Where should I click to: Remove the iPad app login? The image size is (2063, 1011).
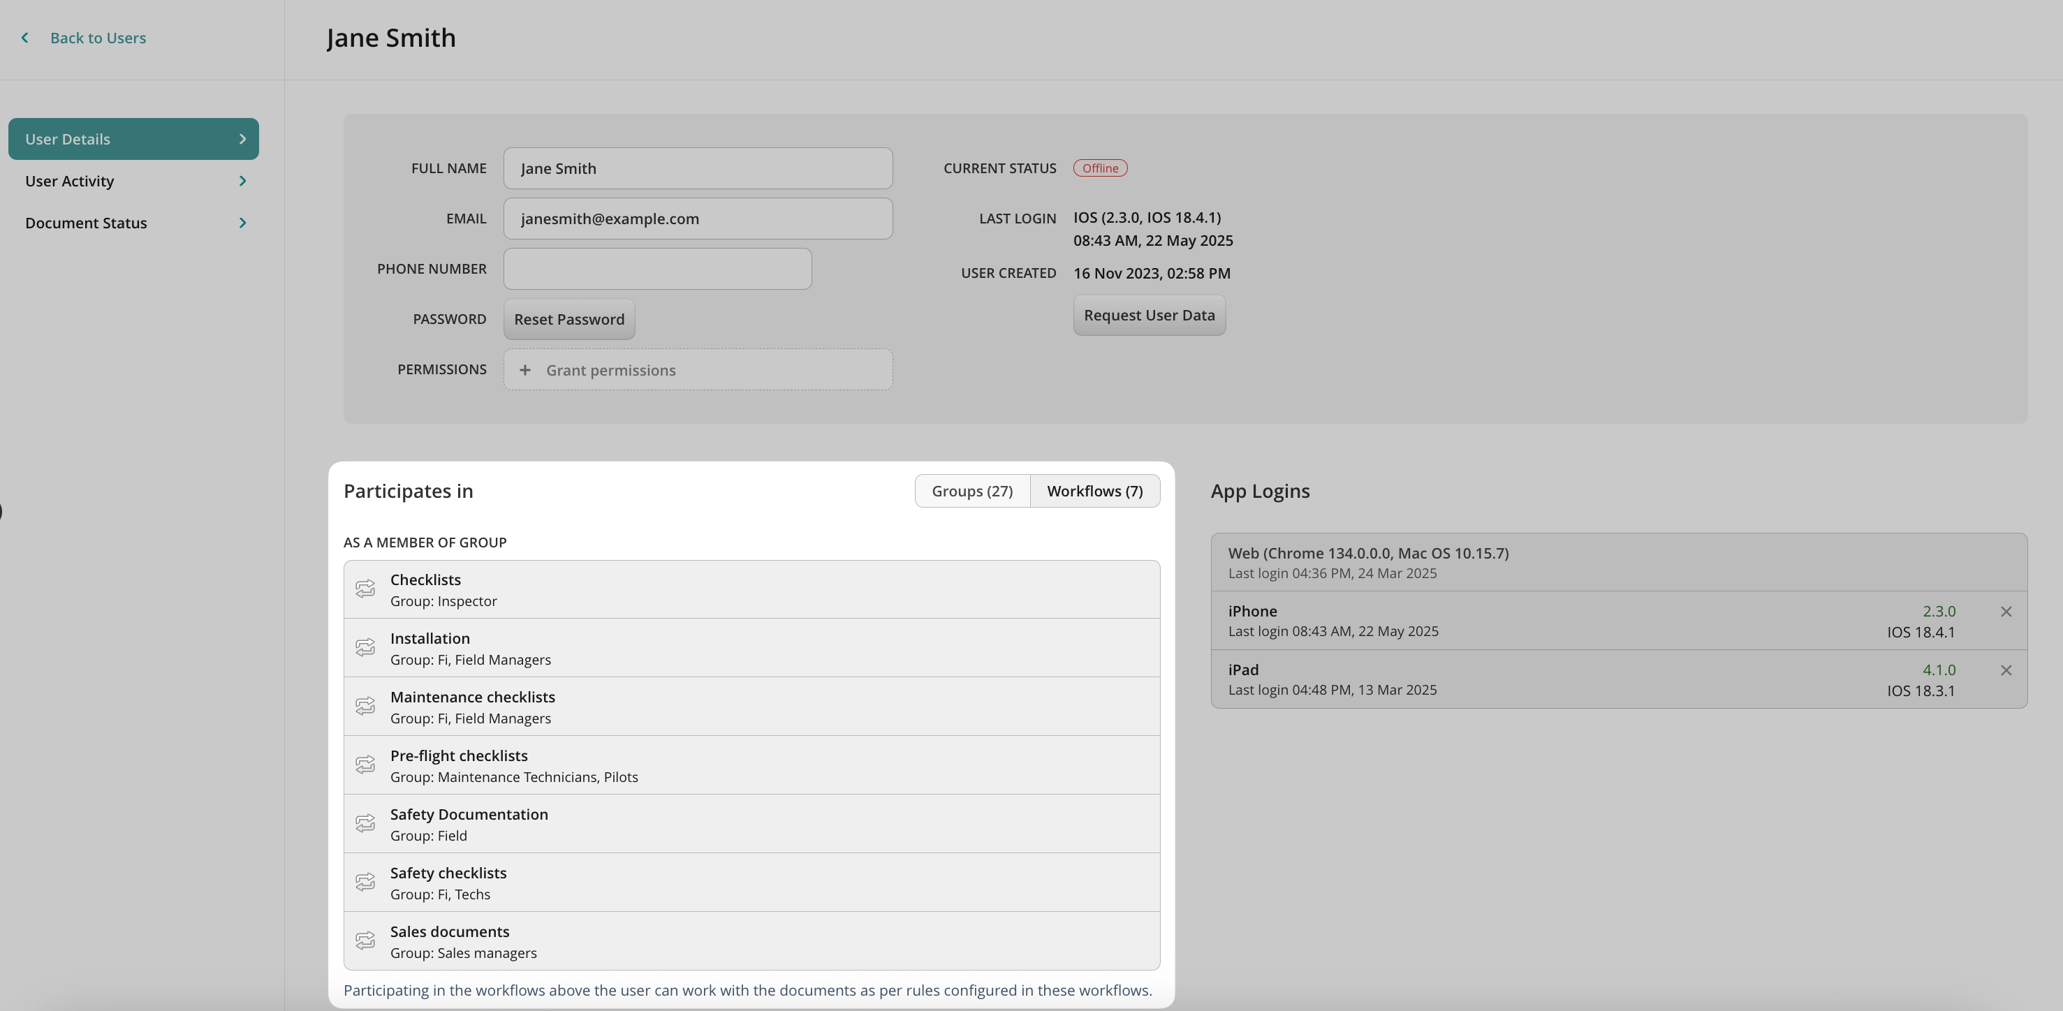(x=2006, y=671)
